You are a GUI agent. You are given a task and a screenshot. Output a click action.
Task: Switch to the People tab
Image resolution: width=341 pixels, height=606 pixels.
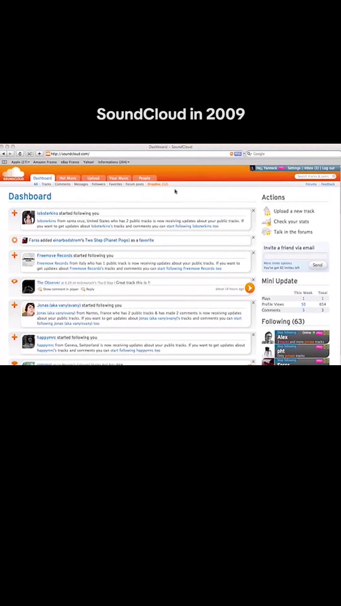click(144, 178)
